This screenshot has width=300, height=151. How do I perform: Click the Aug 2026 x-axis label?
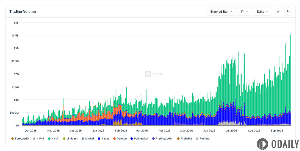(254, 131)
